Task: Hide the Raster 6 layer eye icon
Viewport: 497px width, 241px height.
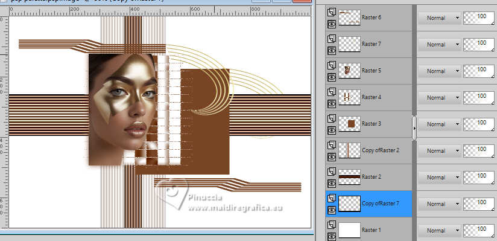Action: (x=332, y=24)
